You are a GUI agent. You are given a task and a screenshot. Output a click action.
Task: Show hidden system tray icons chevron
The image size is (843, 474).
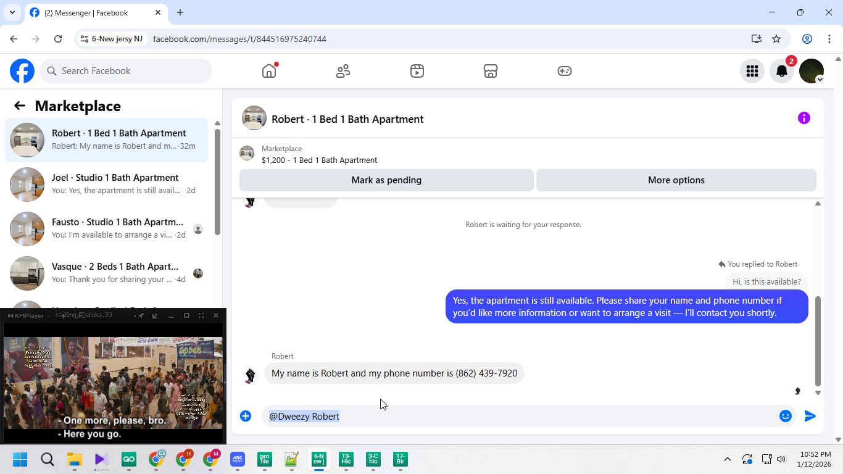[x=727, y=459]
